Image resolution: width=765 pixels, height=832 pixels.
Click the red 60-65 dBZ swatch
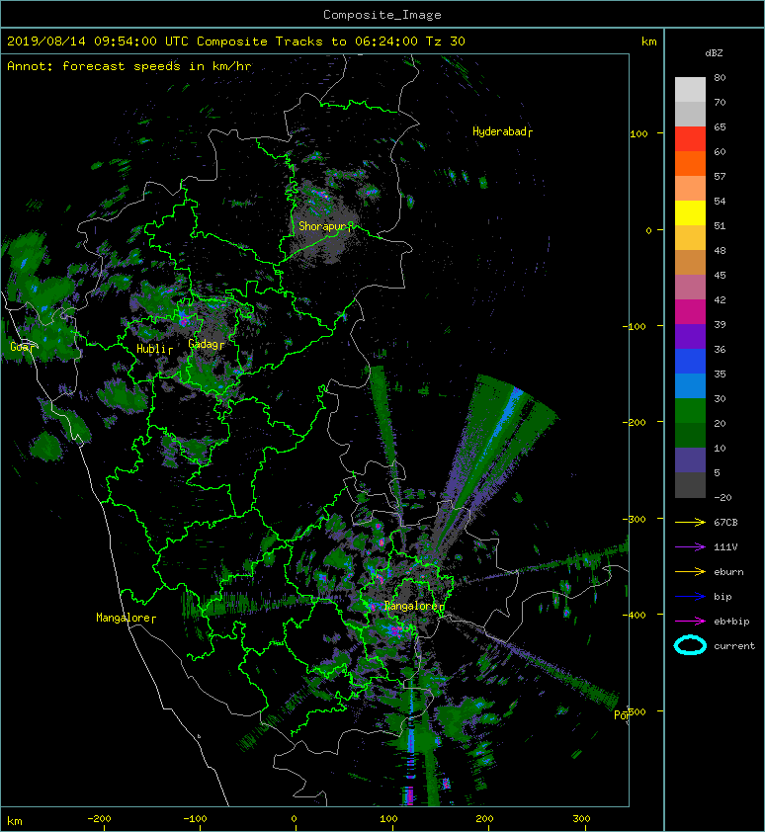click(x=690, y=139)
